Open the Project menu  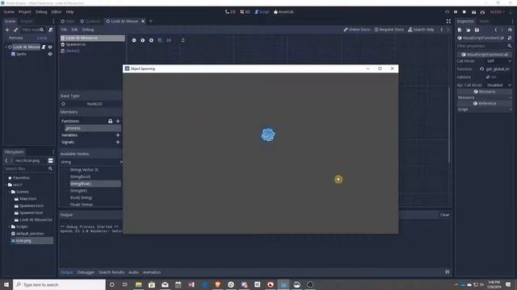point(25,12)
